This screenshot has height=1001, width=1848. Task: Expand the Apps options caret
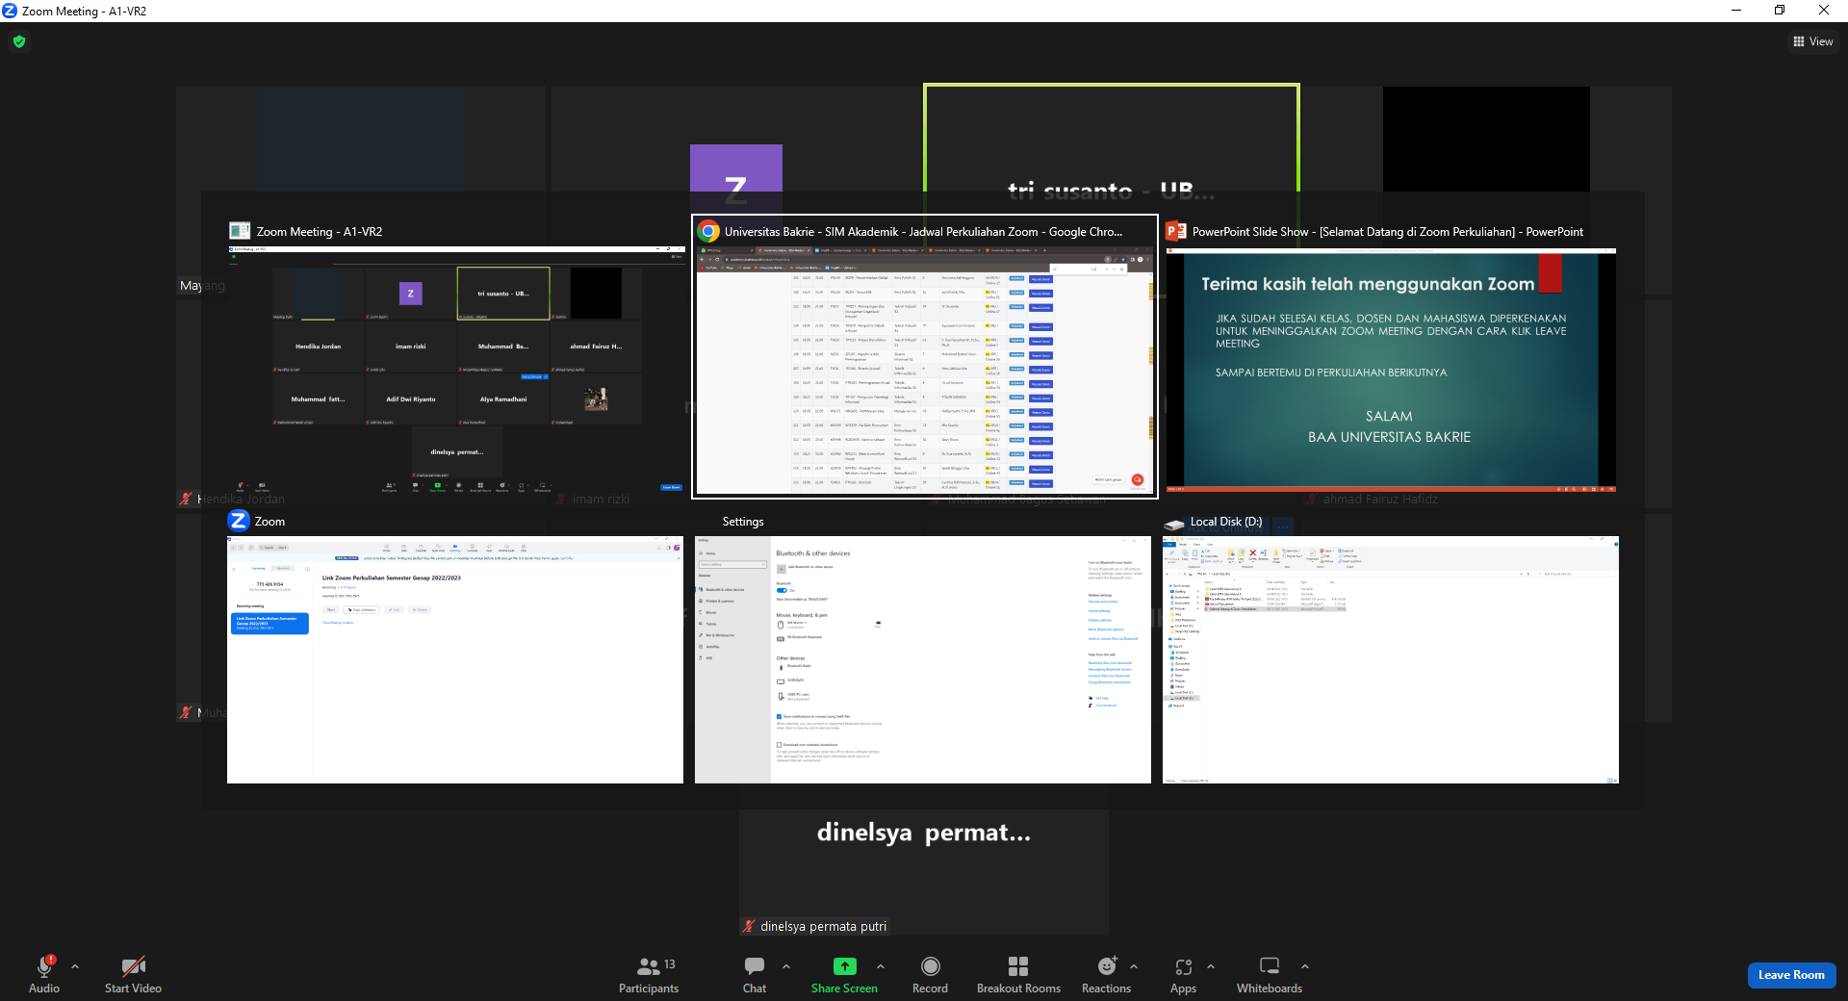tap(1211, 966)
